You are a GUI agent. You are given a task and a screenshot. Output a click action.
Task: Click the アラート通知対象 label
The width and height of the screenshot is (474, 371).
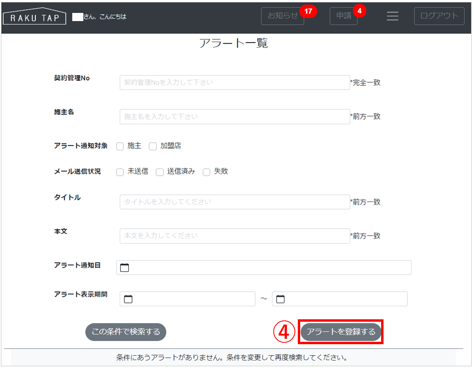[x=81, y=146]
